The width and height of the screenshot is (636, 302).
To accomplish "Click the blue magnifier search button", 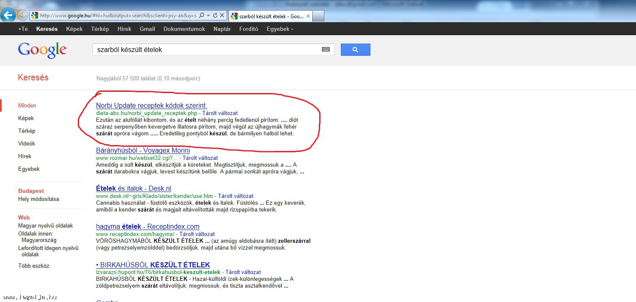I will [x=355, y=49].
